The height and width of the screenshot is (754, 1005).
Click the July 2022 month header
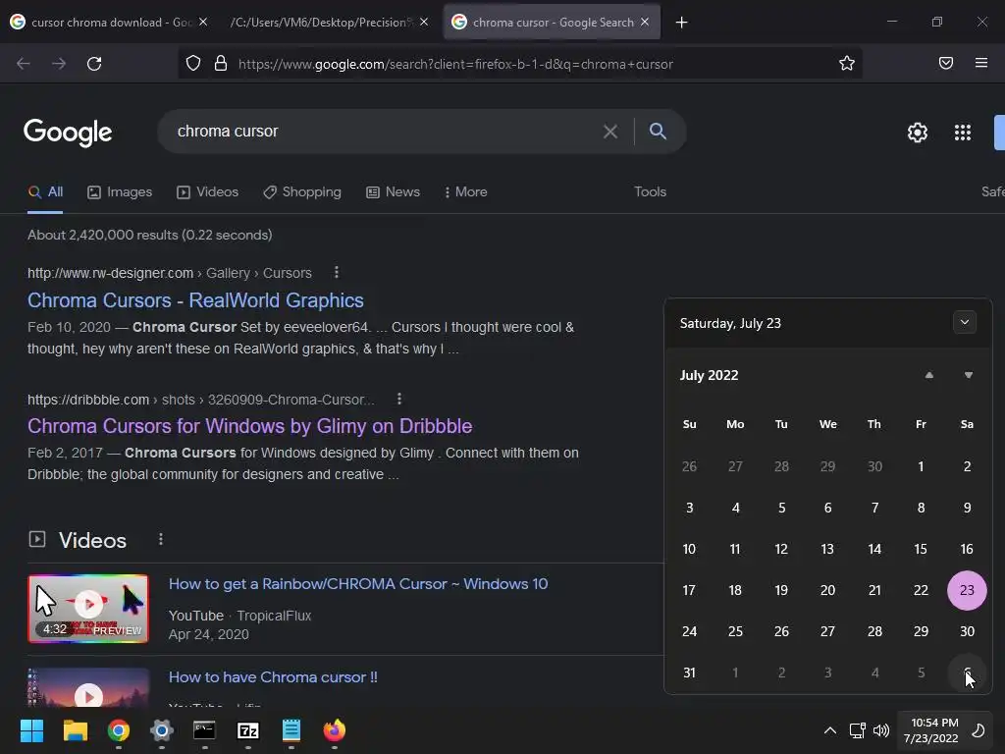click(709, 375)
